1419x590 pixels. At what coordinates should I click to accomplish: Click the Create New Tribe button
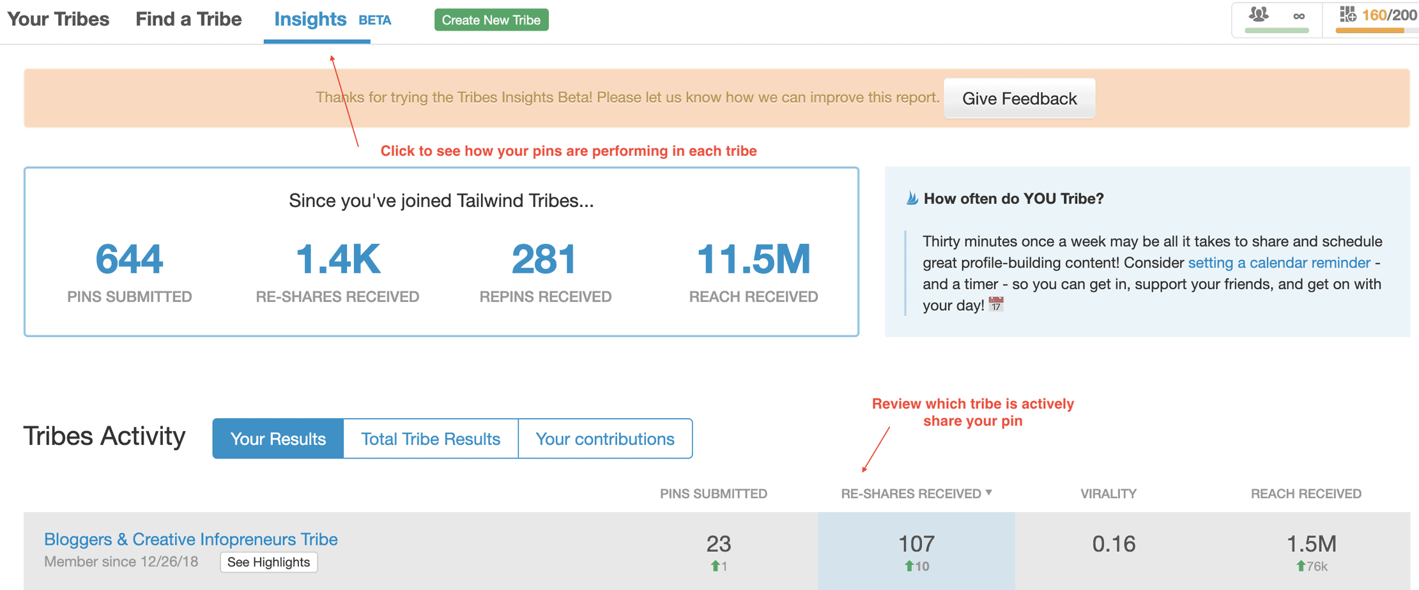tap(491, 20)
